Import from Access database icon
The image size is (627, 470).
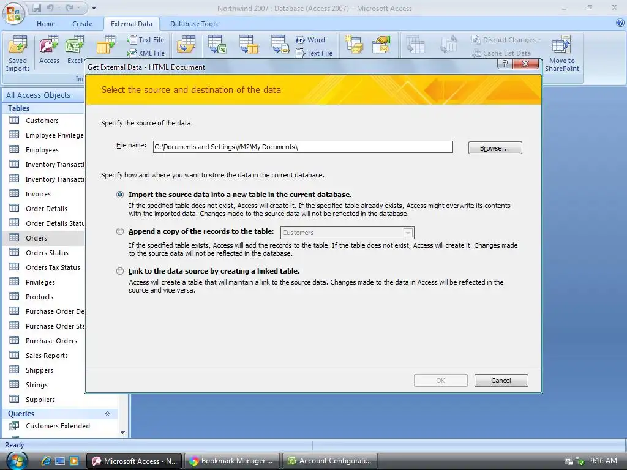[x=49, y=50]
